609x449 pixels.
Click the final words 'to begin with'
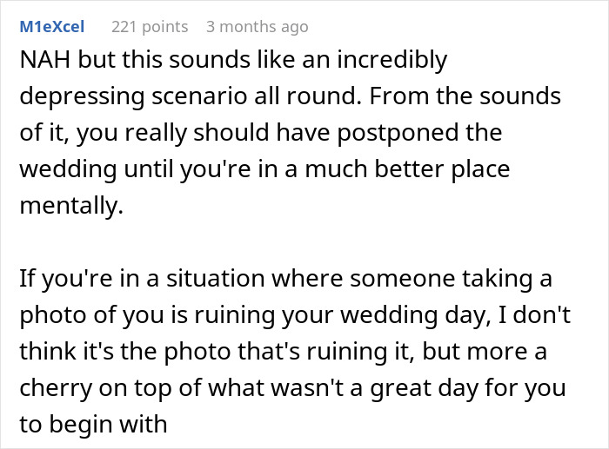click(93, 424)
